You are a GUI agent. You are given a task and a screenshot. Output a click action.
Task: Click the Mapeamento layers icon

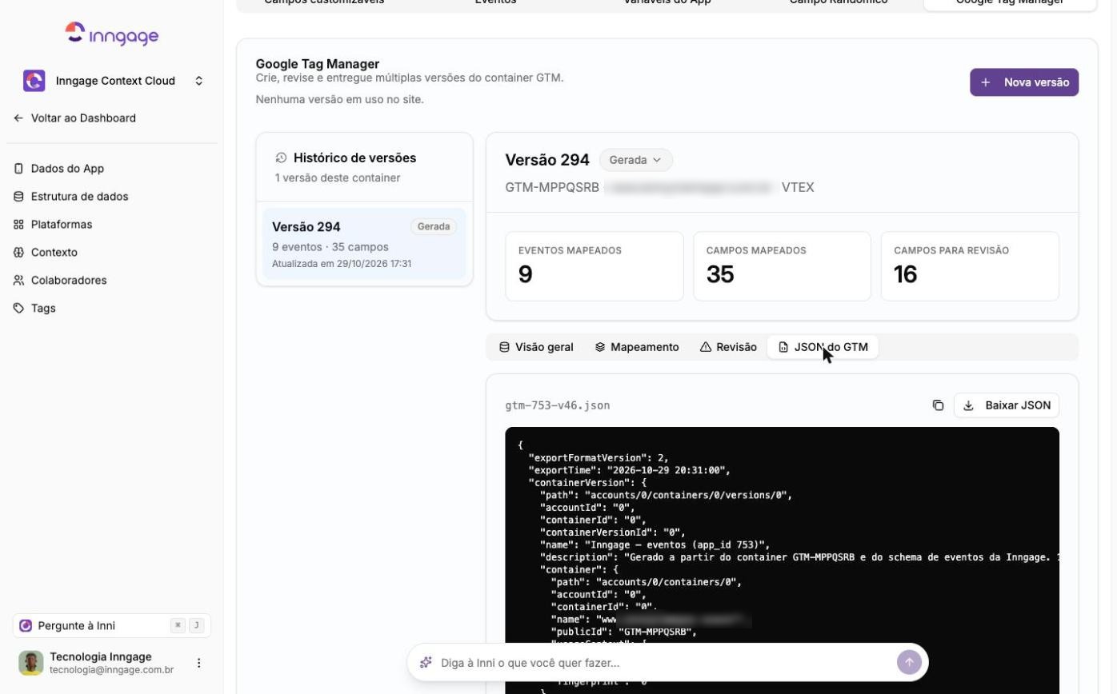[600, 347]
